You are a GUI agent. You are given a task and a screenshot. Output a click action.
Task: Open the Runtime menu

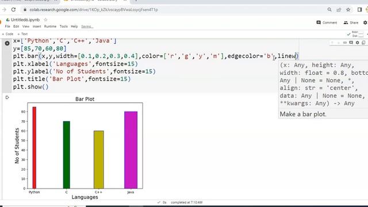pyautogui.click(x=50, y=26)
